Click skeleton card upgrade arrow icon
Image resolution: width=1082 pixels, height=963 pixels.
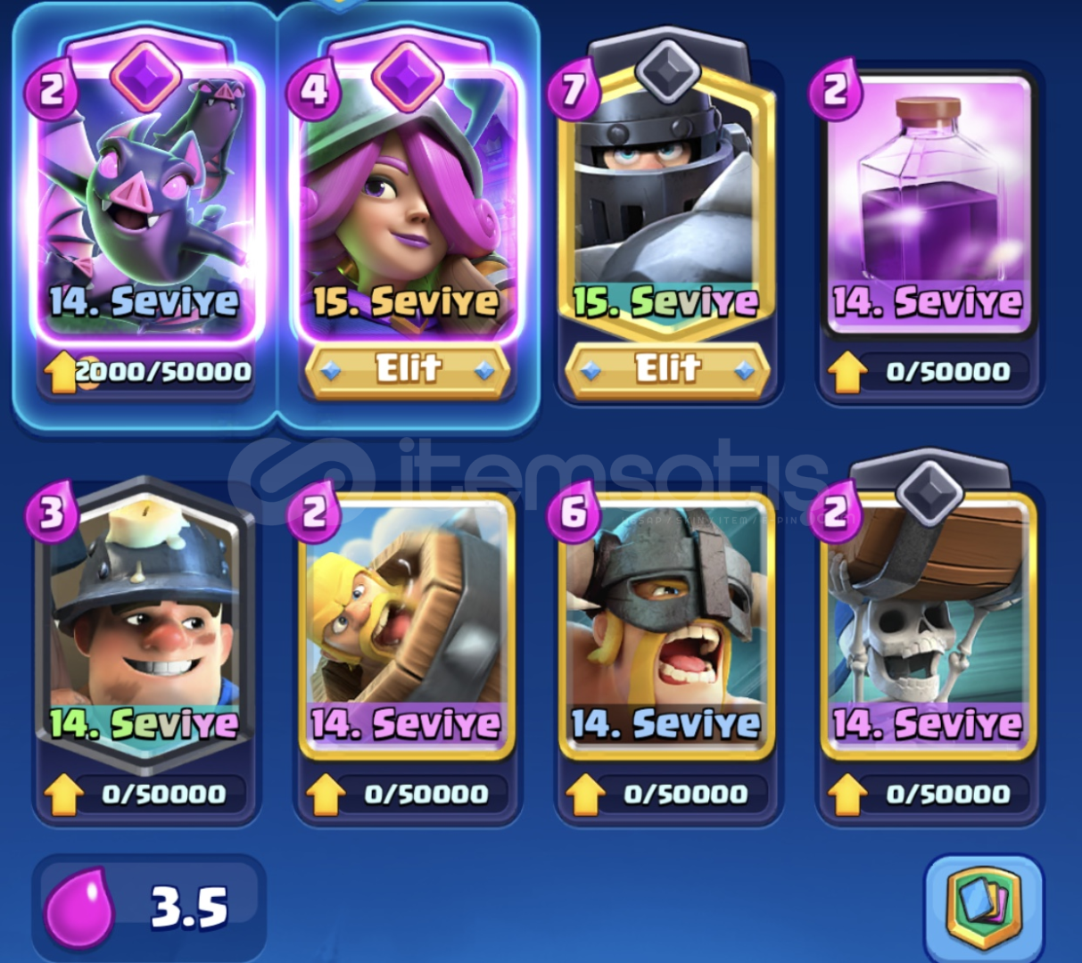click(x=847, y=794)
